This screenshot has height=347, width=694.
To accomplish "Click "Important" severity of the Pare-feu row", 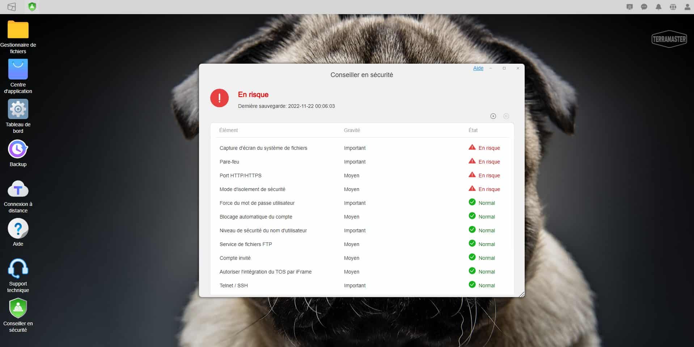I will 355,162.
